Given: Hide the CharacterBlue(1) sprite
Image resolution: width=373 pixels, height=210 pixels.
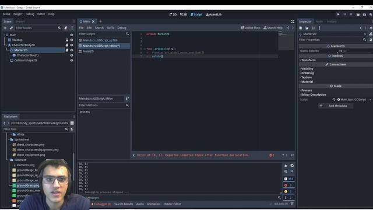Looking at the screenshot, I should click(72, 55).
